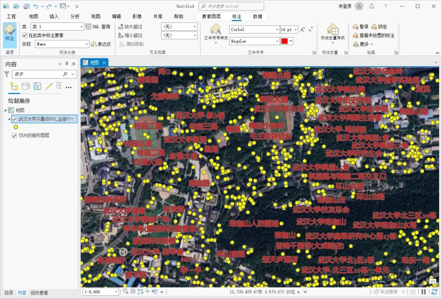Click the user account avatar icon

tap(359, 6)
